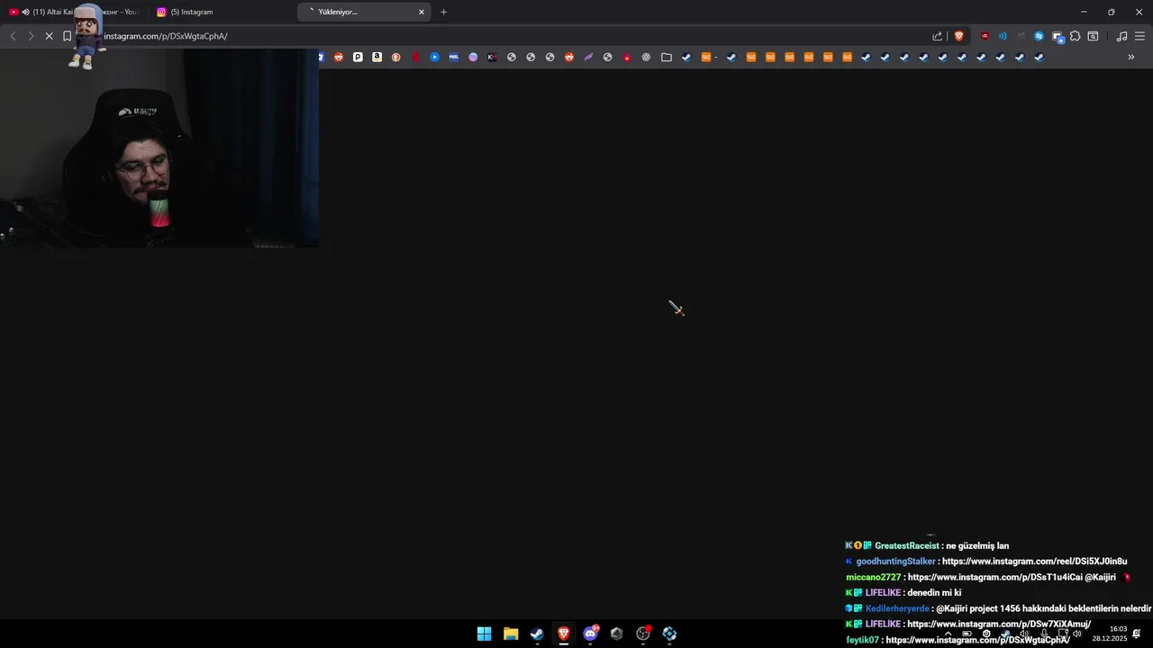The width and height of the screenshot is (1153, 648).
Task: Go forward to the next page
Action: (x=31, y=36)
